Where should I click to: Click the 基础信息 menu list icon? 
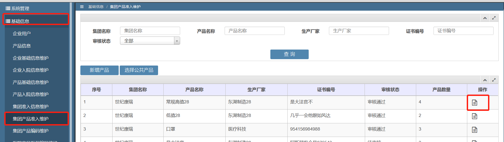click(8, 21)
